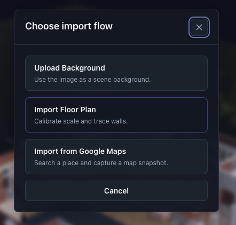Click the 'Import from Google Maps' heading
The image size is (236, 225).
click(x=80, y=151)
